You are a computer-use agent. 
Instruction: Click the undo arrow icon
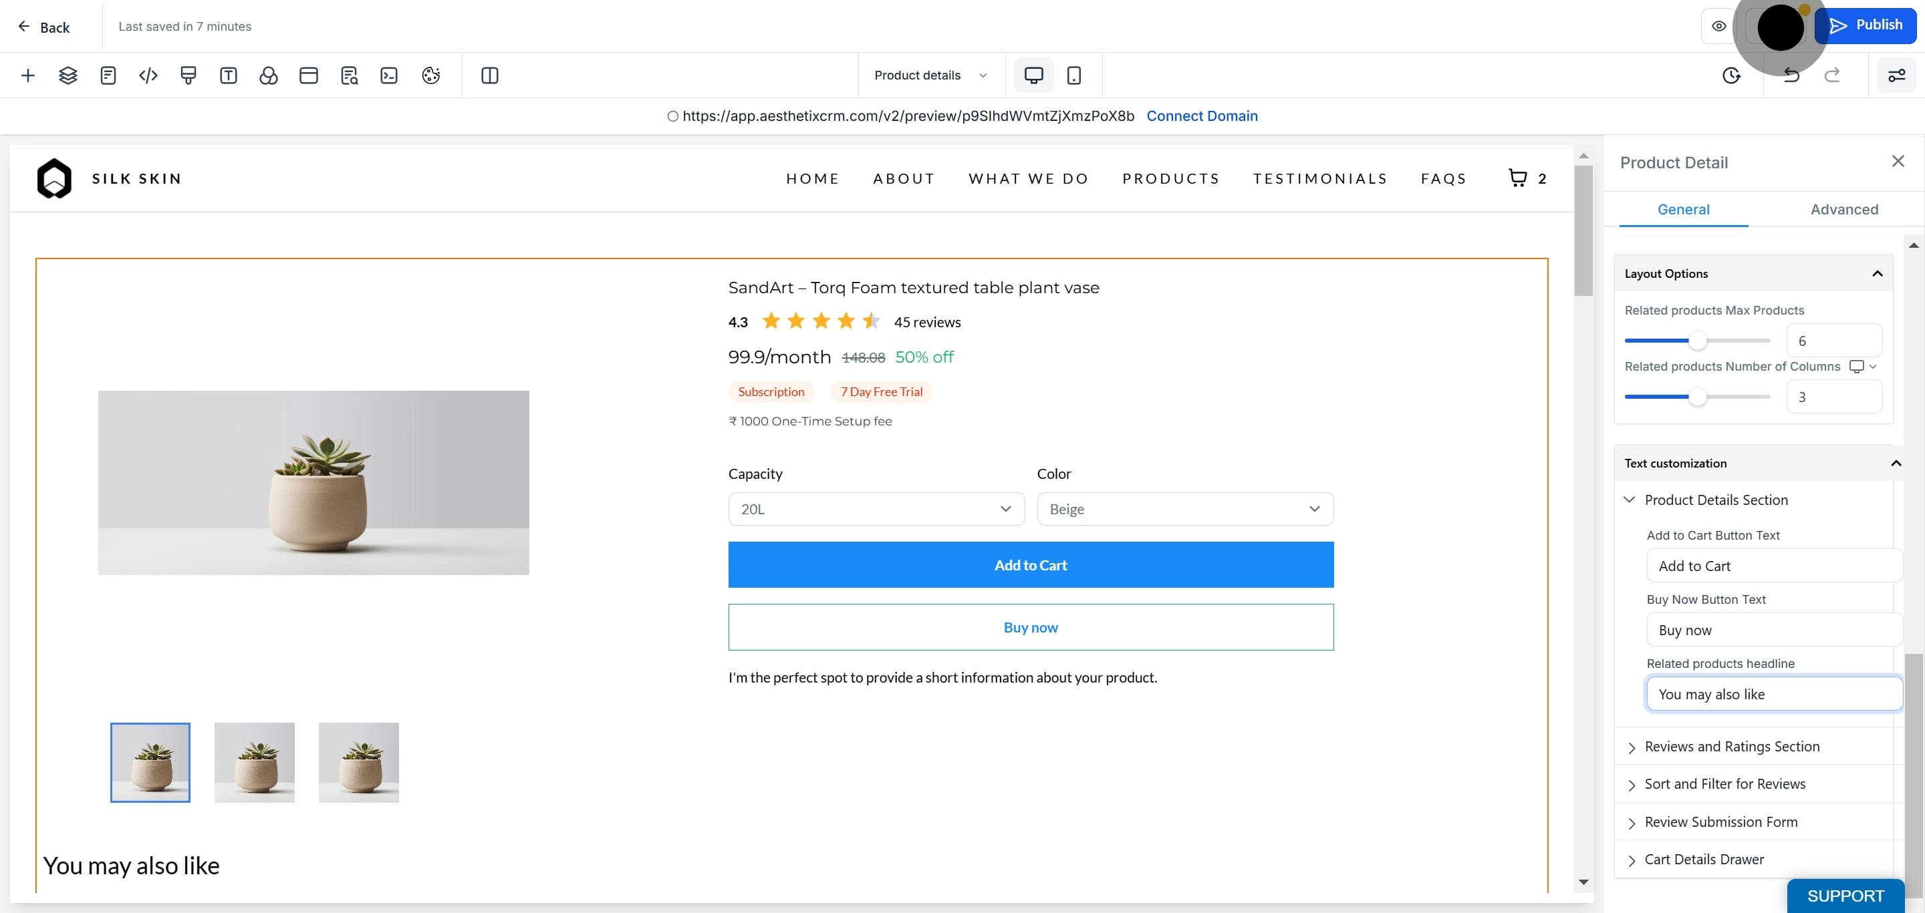[1791, 75]
